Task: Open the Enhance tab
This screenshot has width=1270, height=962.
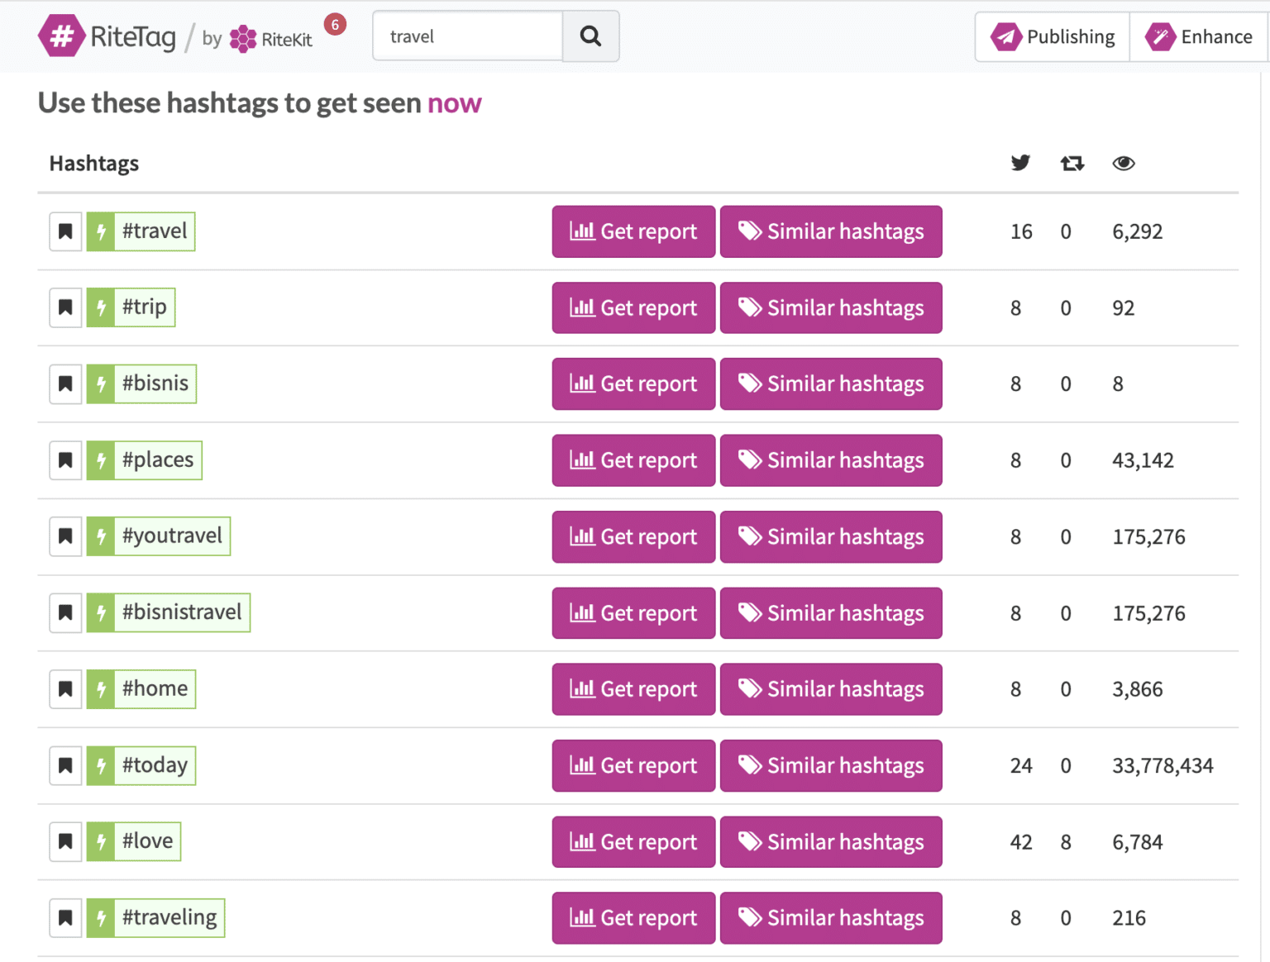Action: pyautogui.click(x=1199, y=37)
